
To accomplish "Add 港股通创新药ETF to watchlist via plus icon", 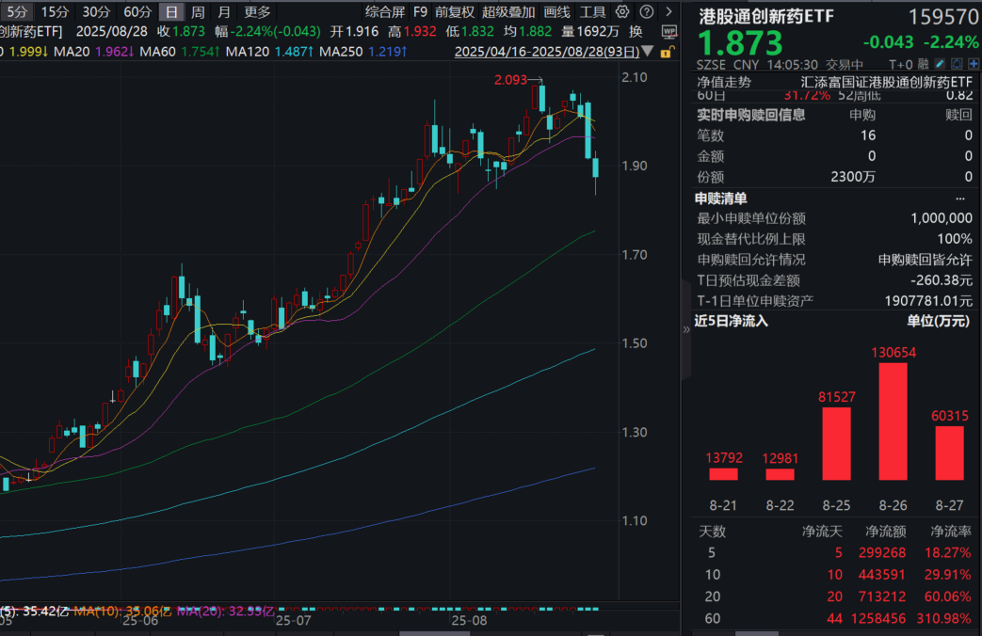I will [x=974, y=63].
